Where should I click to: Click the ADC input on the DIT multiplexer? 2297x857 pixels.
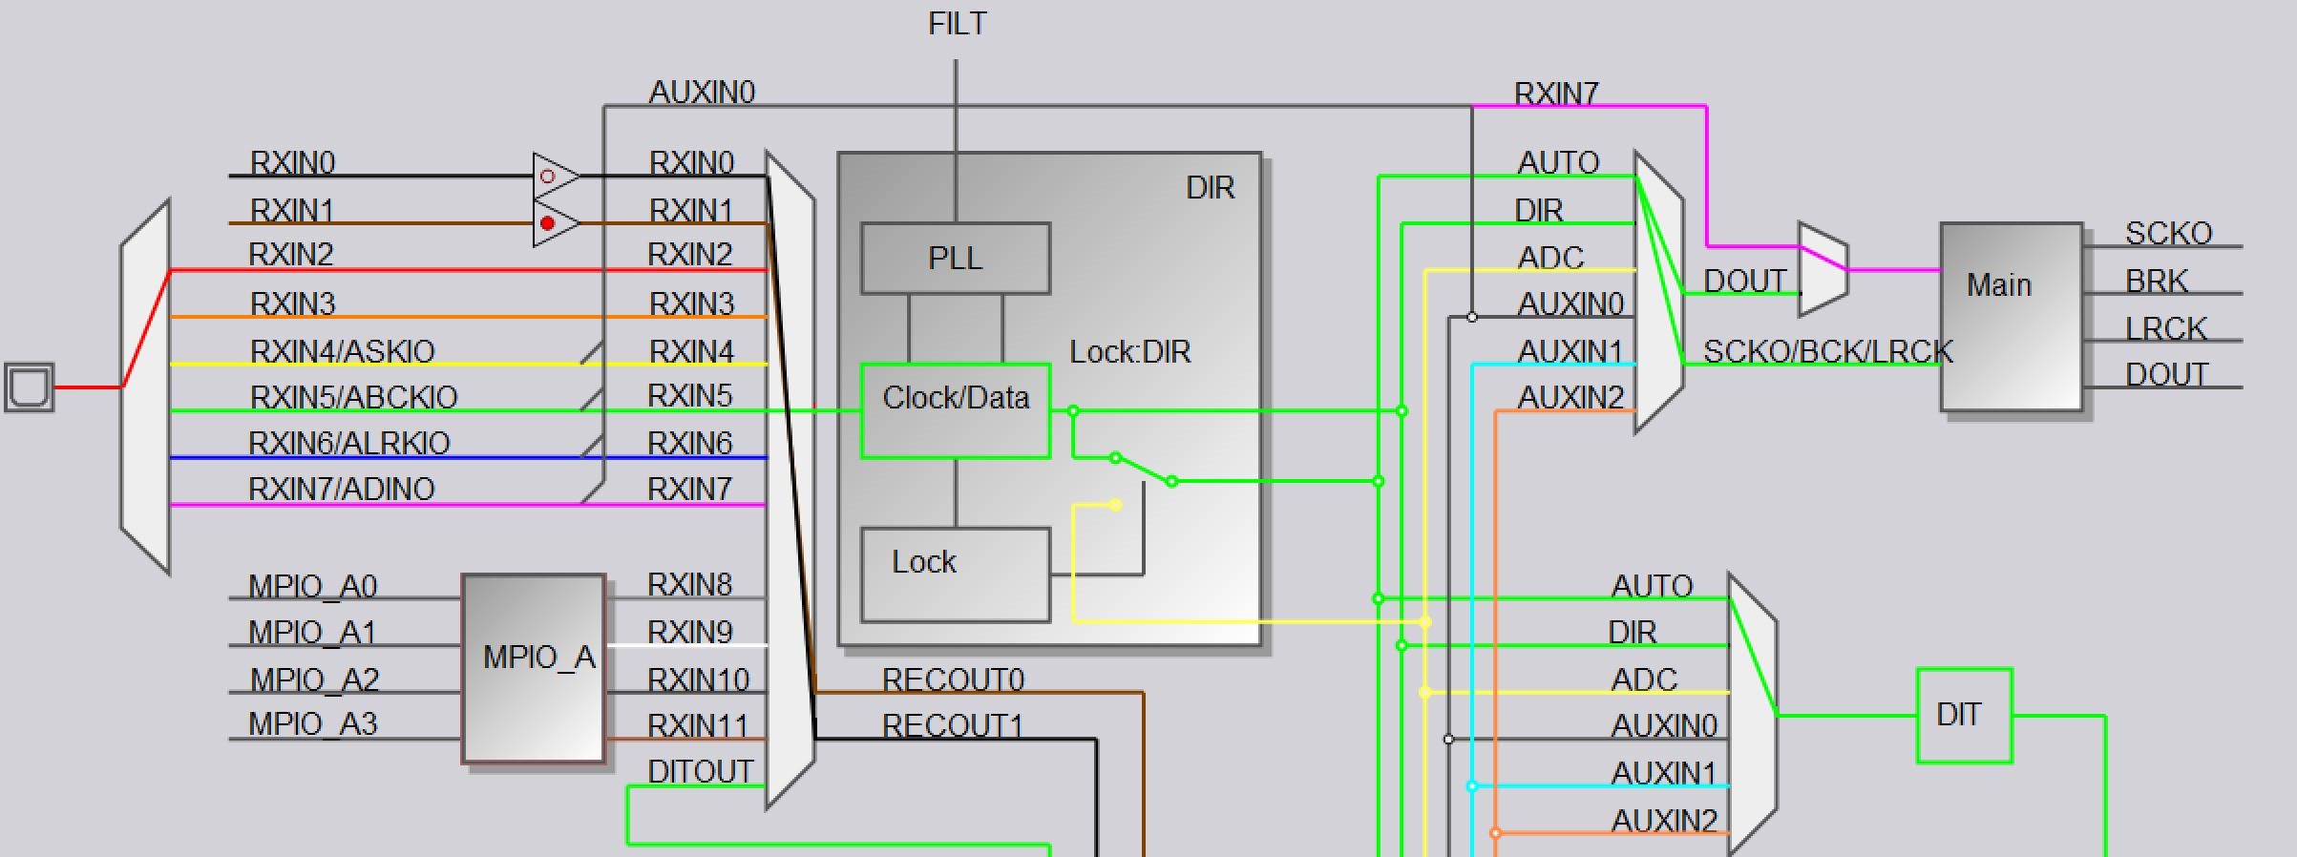(x=1644, y=679)
